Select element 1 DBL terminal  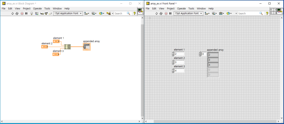coord(56,41)
